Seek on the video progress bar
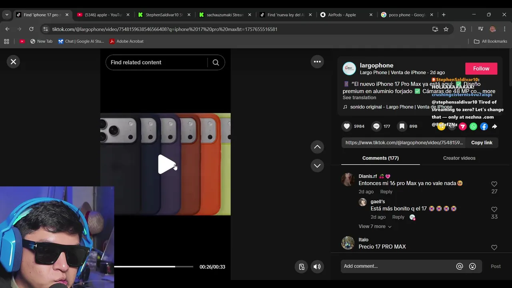Viewport: 512px width, 288px height. [x=154, y=266]
